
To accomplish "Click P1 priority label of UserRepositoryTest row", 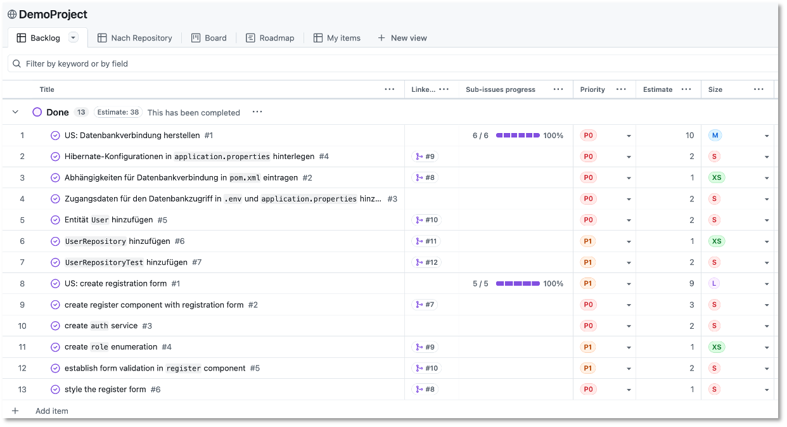I will click(x=588, y=262).
